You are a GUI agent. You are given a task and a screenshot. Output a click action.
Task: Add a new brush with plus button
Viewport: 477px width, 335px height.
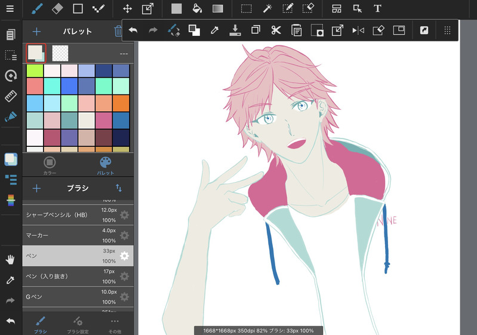point(36,188)
